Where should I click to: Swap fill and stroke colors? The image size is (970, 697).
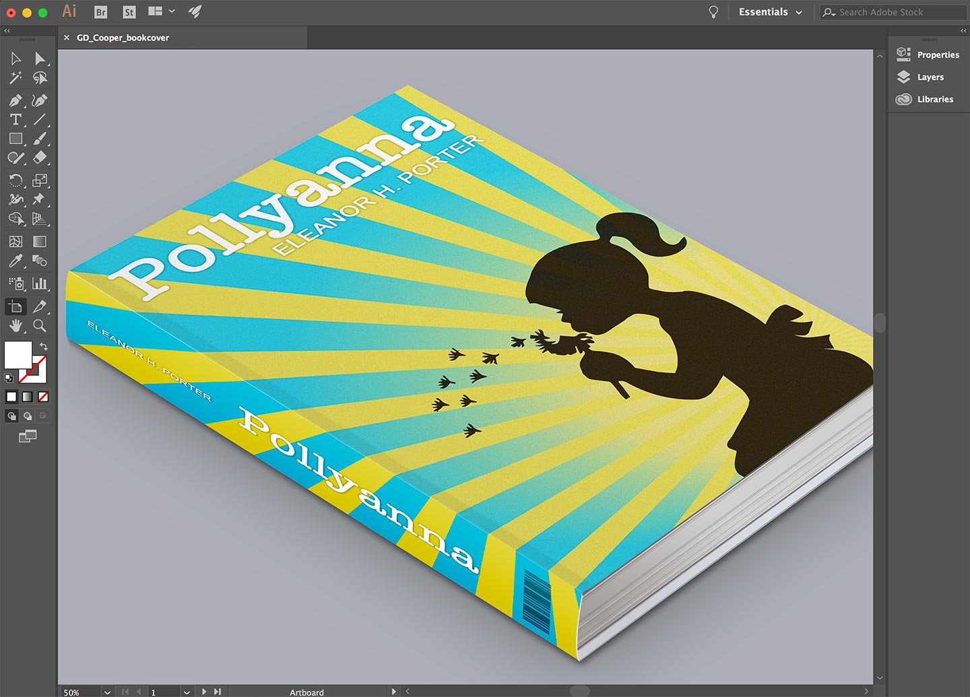tap(42, 345)
